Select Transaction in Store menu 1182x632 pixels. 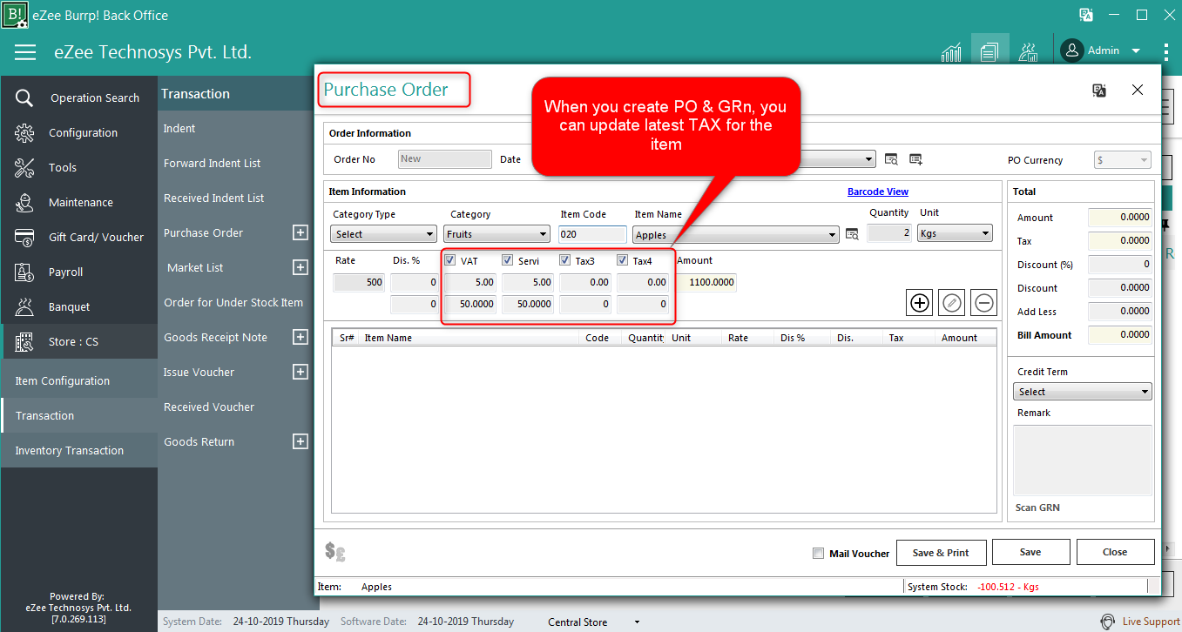tap(79, 415)
